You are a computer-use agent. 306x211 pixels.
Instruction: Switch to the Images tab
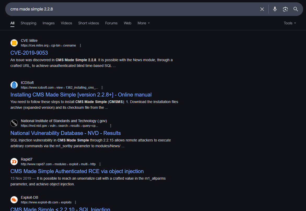[49, 23]
